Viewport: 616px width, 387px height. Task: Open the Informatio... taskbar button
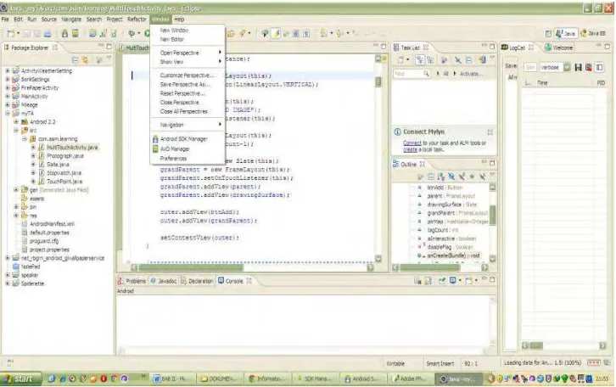coord(266,379)
